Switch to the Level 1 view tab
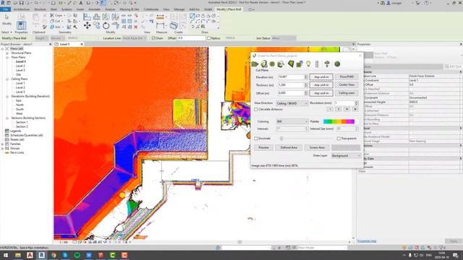The height and width of the screenshot is (260, 463). tap(65, 44)
